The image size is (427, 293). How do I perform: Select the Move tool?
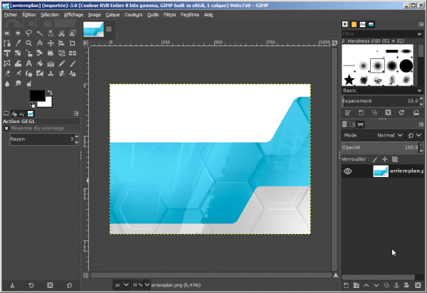click(x=49, y=43)
